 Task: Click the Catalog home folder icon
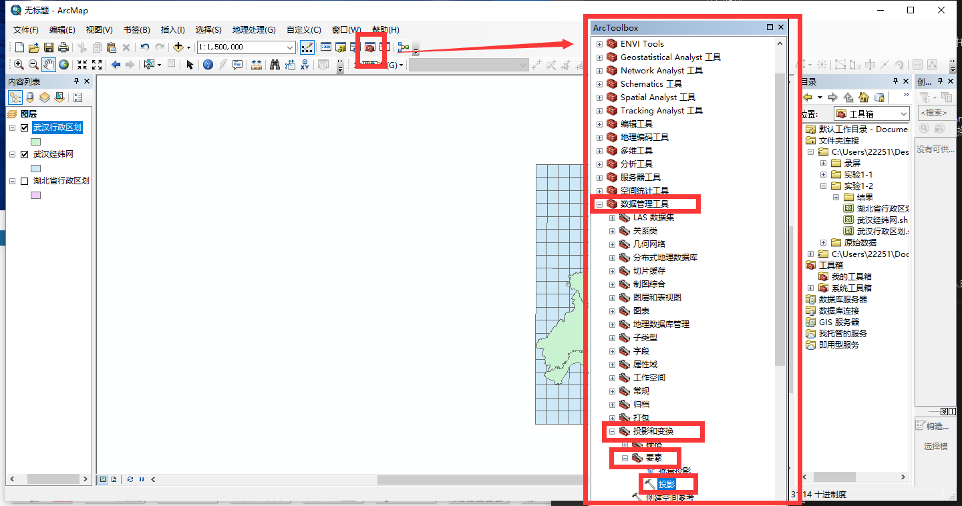(863, 97)
